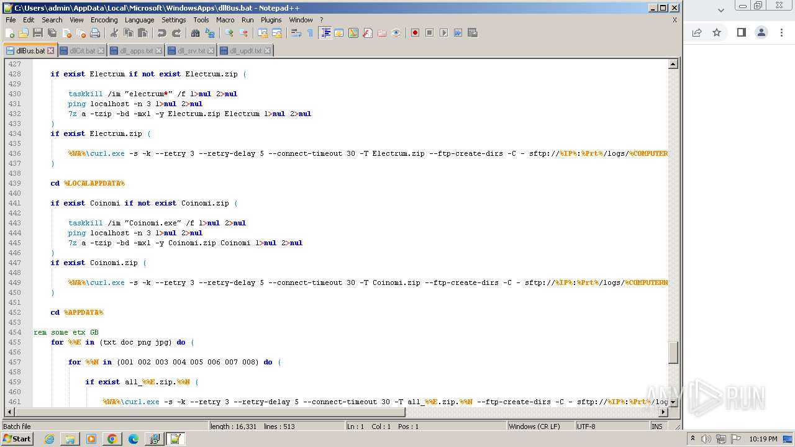Toggle the monitoring eye icon

396,33
